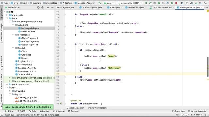Image resolution: width=209 pixels, height=117 pixels.
Task: Open the Layout Inspector
Action: 197,111
